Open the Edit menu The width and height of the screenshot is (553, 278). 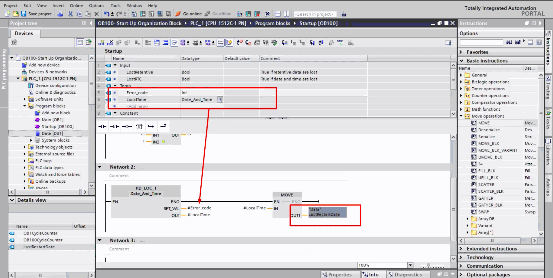pyautogui.click(x=27, y=5)
